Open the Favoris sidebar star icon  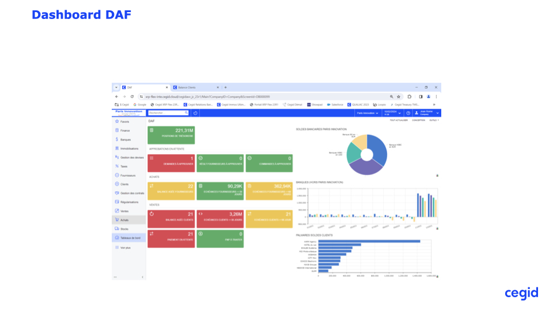point(117,122)
